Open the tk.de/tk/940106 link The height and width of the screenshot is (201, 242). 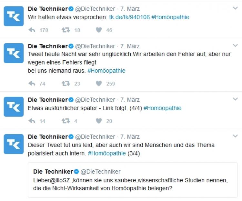tap(129, 17)
